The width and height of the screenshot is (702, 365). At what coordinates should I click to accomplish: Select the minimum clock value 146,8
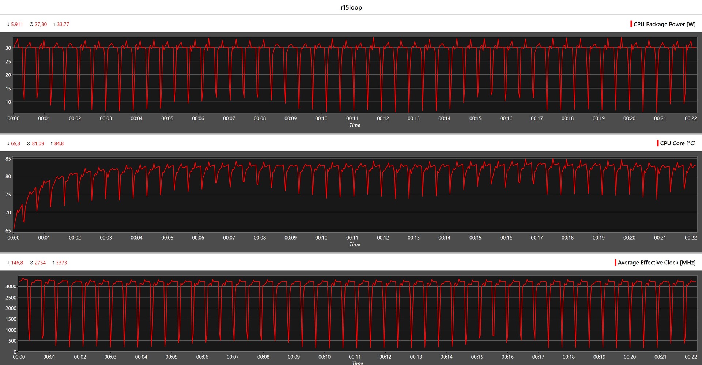(x=17, y=263)
